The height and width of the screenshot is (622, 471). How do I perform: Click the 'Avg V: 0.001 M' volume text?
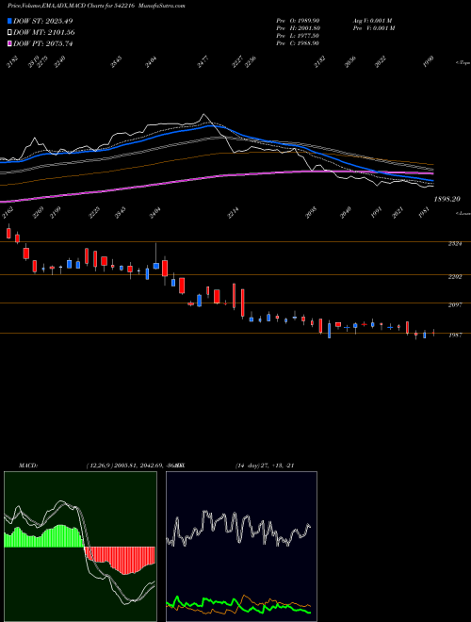tap(373, 21)
